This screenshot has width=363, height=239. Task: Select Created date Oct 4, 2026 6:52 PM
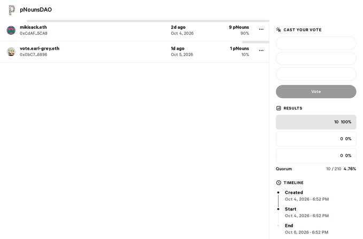point(307,199)
